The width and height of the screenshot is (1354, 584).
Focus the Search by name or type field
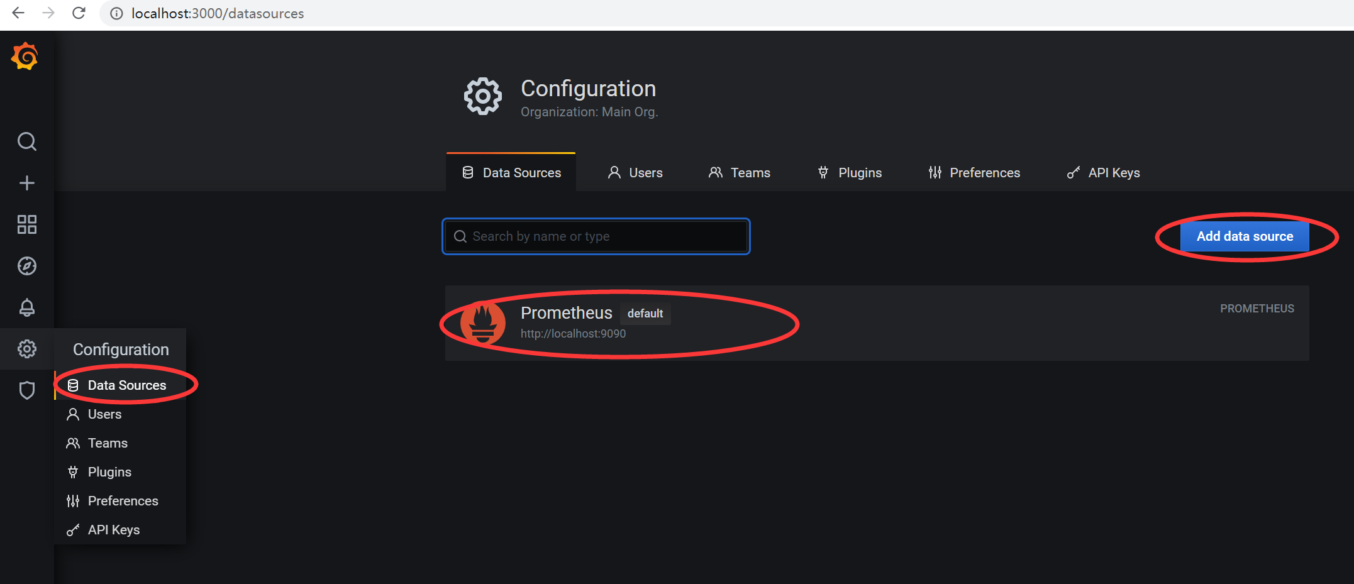coord(596,236)
